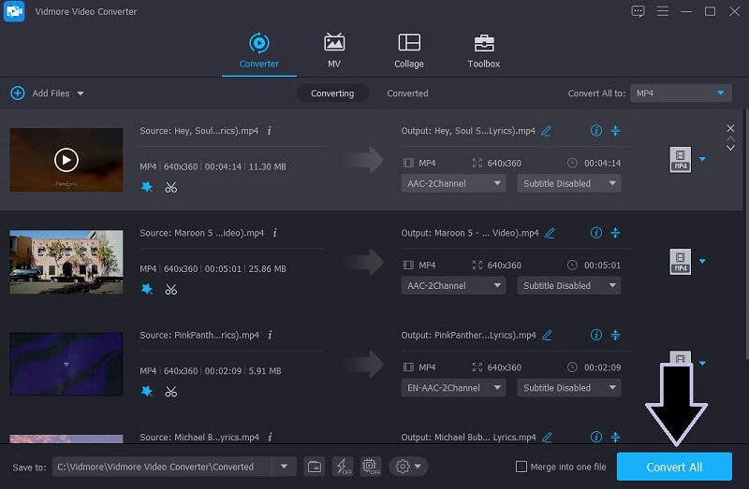The width and height of the screenshot is (749, 489).
Task: Rename the Hey, Soul output with pencil icon
Action: [547, 131]
